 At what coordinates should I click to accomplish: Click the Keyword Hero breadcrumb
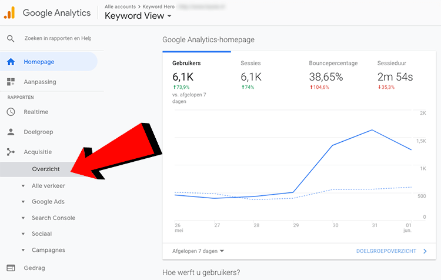[158, 6]
